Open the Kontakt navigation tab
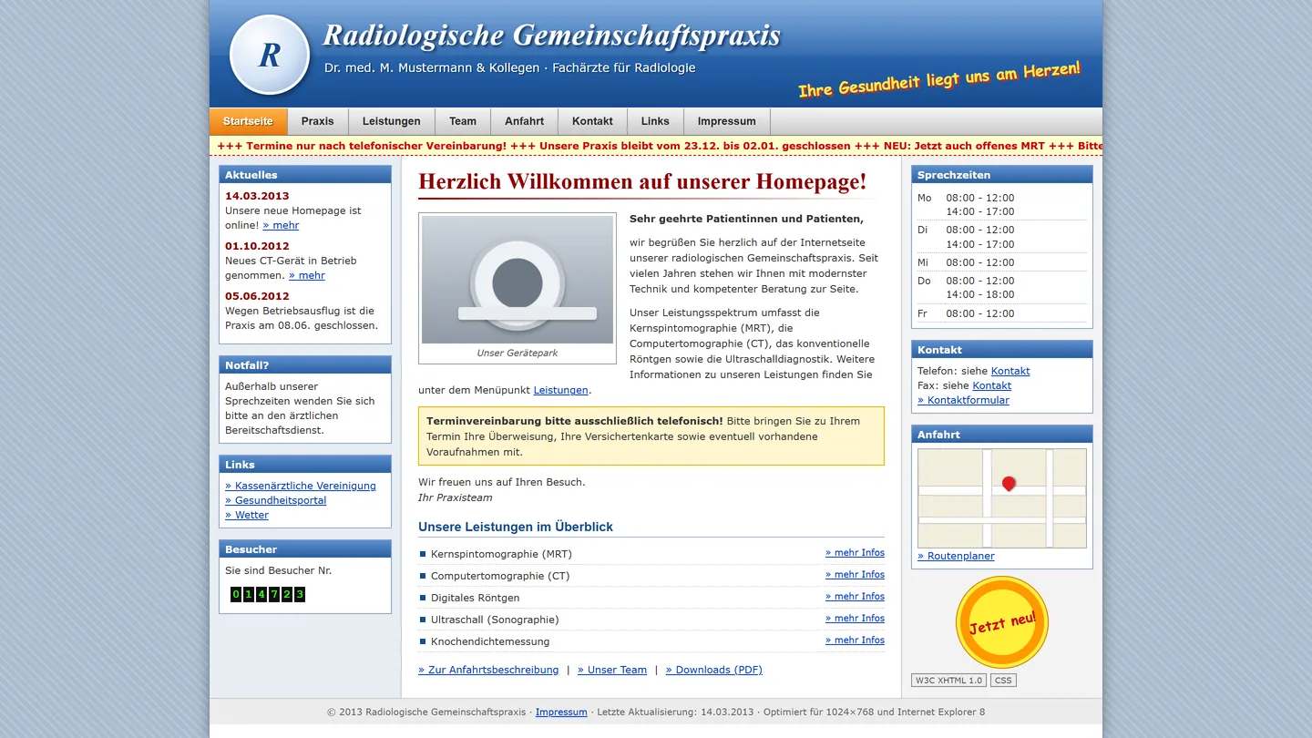 (593, 121)
